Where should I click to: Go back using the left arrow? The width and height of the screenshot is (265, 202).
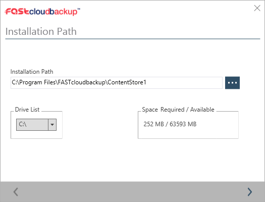[16, 192]
